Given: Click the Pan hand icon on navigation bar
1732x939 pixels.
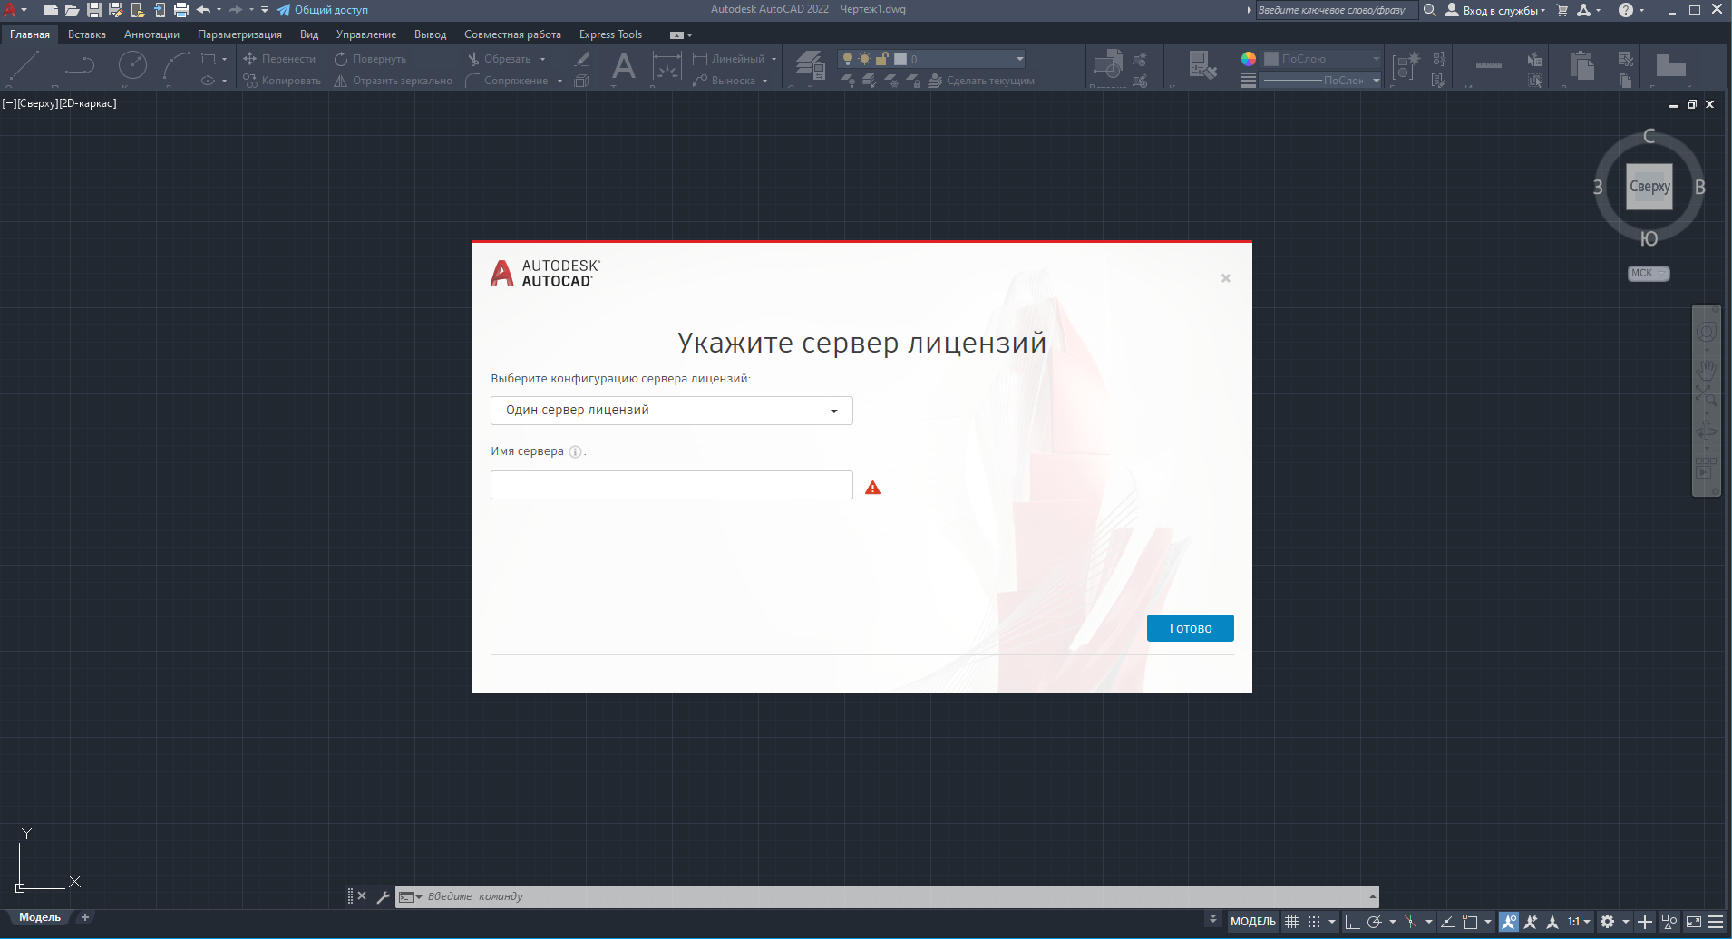Looking at the screenshot, I should point(1707,368).
